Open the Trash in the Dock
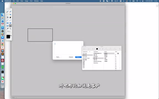The height and width of the screenshot is (99, 159). click(3, 86)
